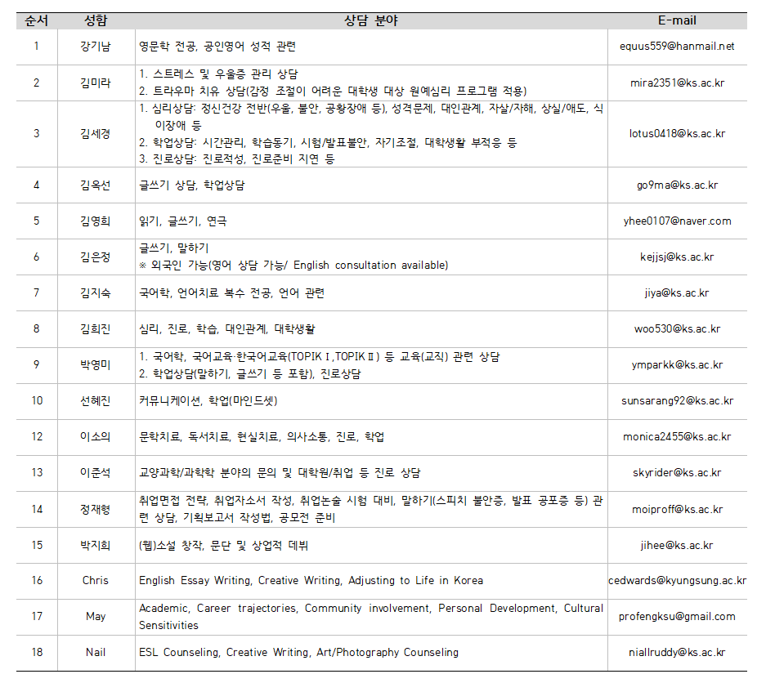
Task: Select the 김세경 name cell
Action: [96, 134]
